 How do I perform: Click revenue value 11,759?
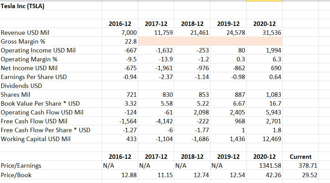(164, 33)
